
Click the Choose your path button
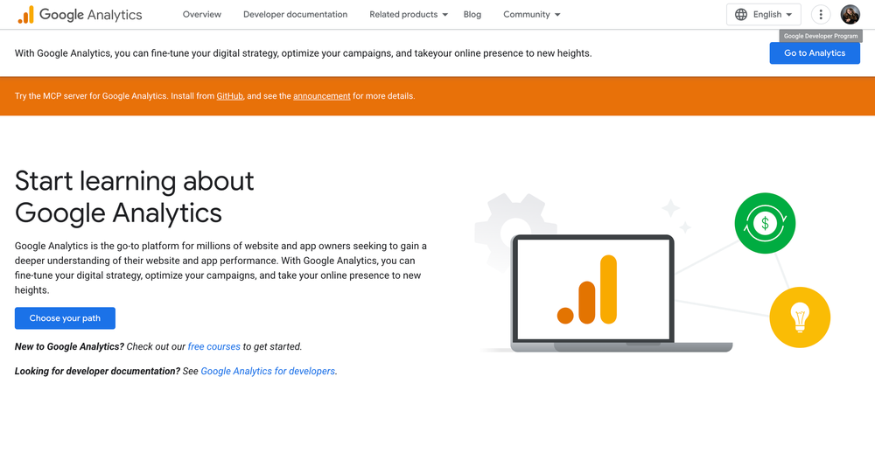click(x=65, y=318)
